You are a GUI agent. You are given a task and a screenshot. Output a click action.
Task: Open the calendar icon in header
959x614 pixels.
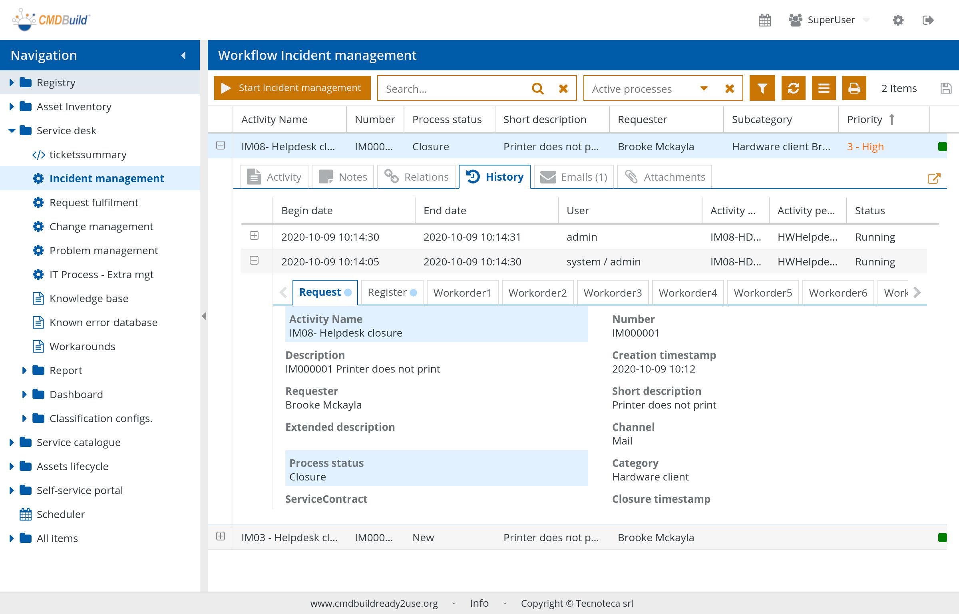[x=764, y=20]
